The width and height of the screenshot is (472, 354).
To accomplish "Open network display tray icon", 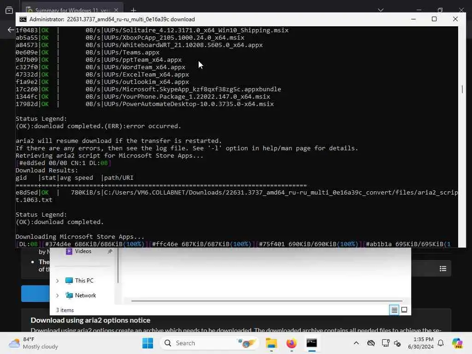I will [385, 343].
